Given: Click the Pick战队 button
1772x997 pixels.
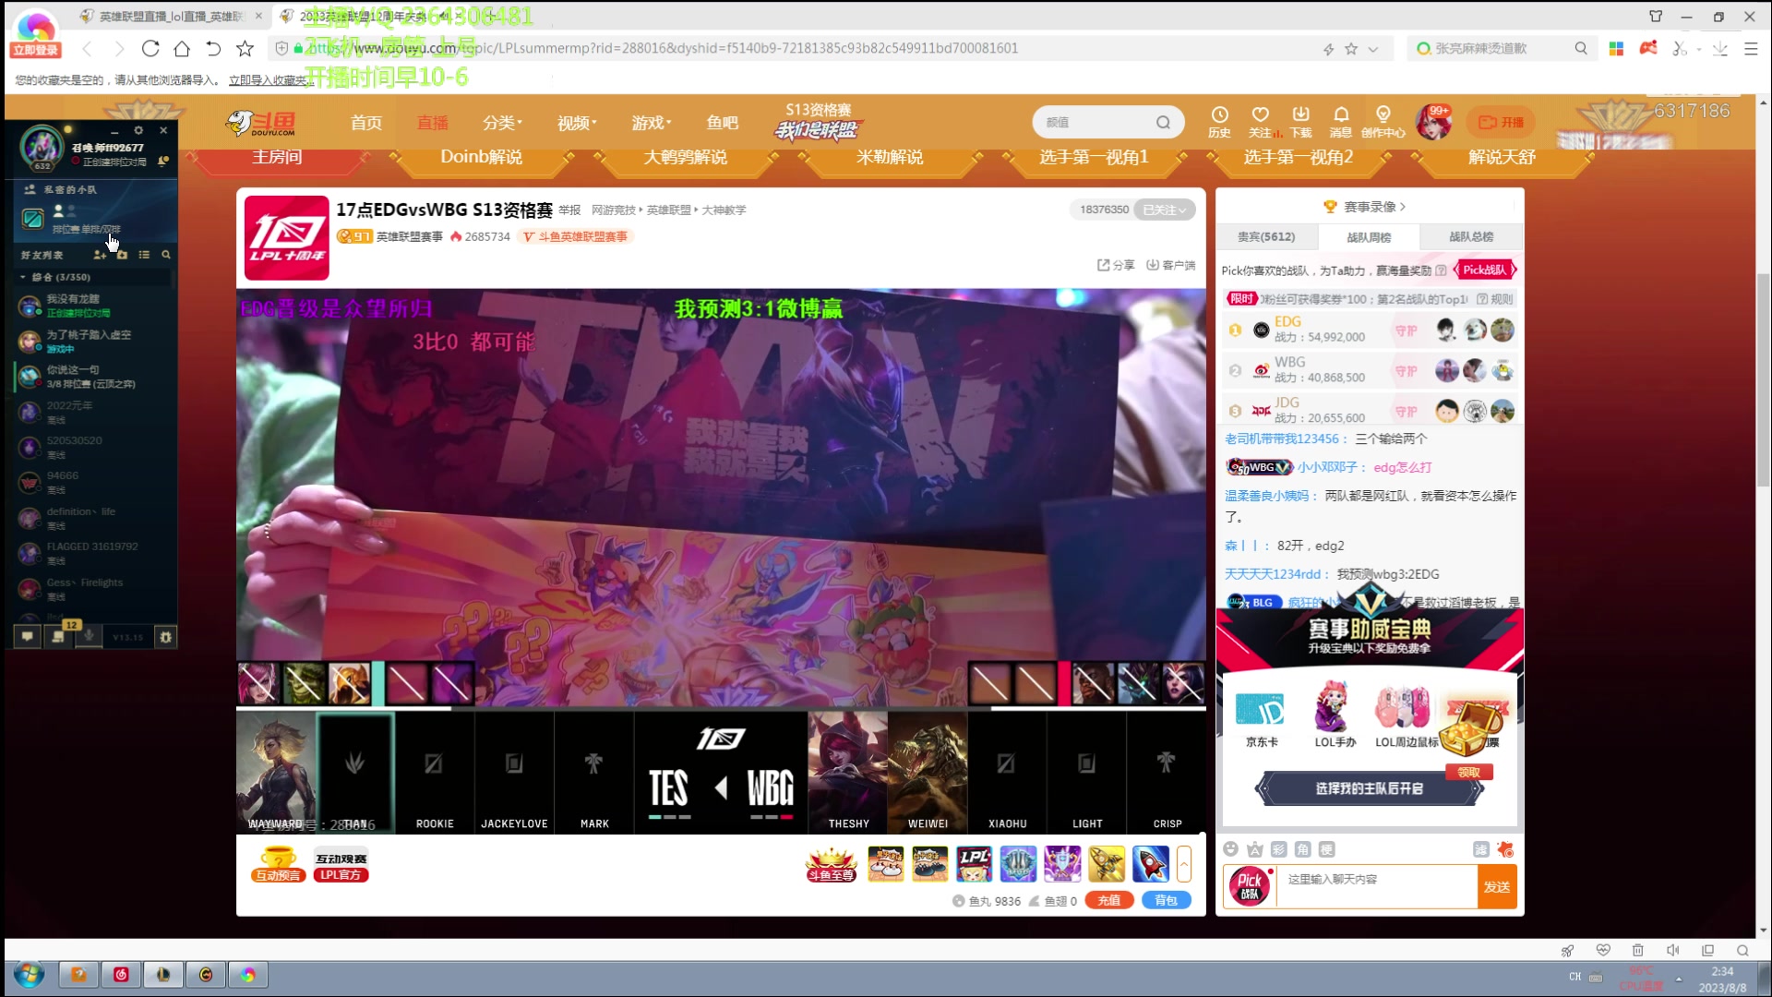Looking at the screenshot, I should [x=1484, y=270].
